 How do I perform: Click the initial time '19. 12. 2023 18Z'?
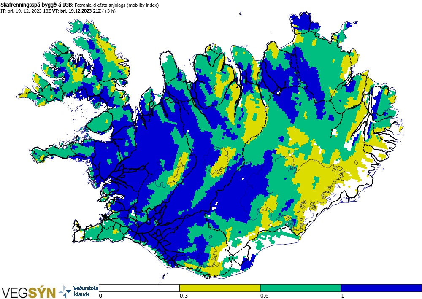tap(32, 11)
